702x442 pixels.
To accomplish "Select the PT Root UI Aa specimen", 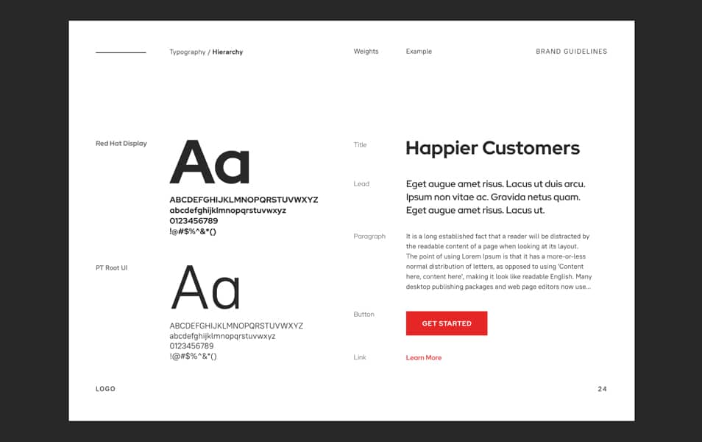I will pos(207,289).
